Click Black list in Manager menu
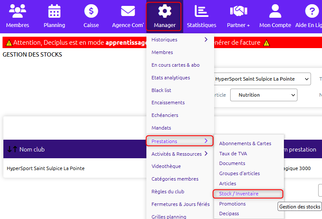 click(x=161, y=90)
